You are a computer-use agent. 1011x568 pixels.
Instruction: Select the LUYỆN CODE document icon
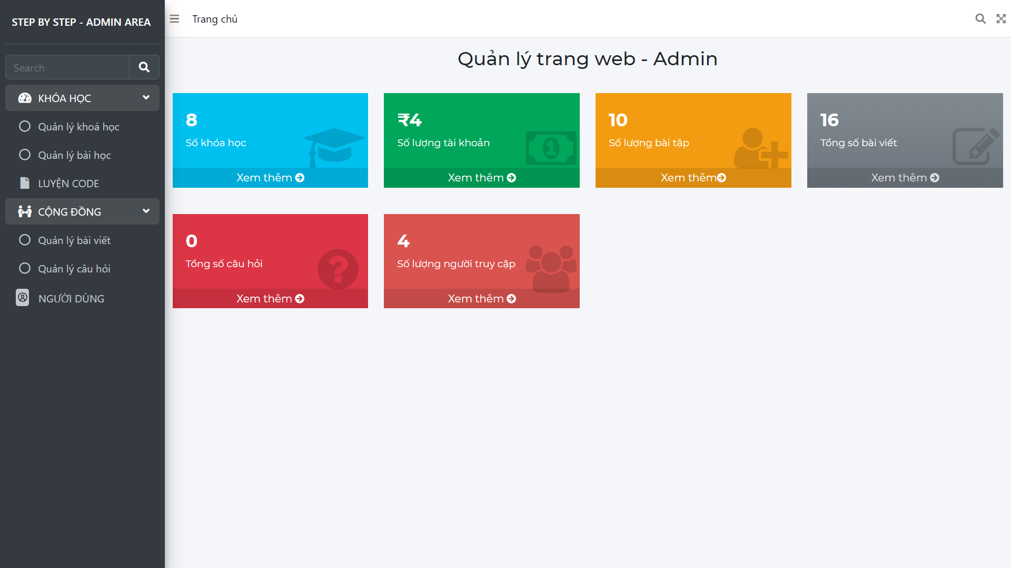coord(24,183)
